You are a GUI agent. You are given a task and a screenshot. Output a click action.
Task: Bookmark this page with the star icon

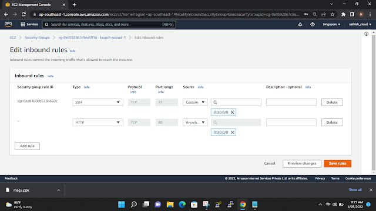tap(333, 14)
